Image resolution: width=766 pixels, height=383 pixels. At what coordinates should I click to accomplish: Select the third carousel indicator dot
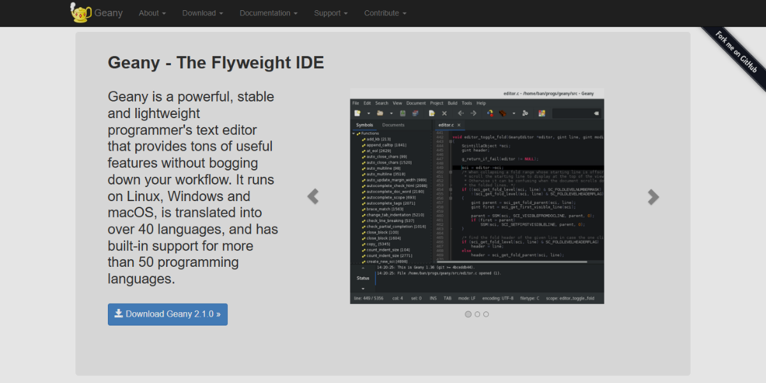pos(486,314)
